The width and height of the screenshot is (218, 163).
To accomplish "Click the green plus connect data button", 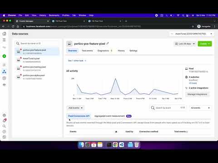I will (4, 56).
